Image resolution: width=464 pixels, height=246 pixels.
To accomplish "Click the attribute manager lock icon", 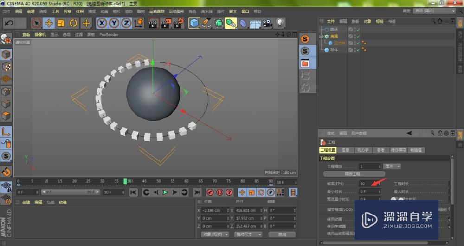I will [x=440, y=133].
